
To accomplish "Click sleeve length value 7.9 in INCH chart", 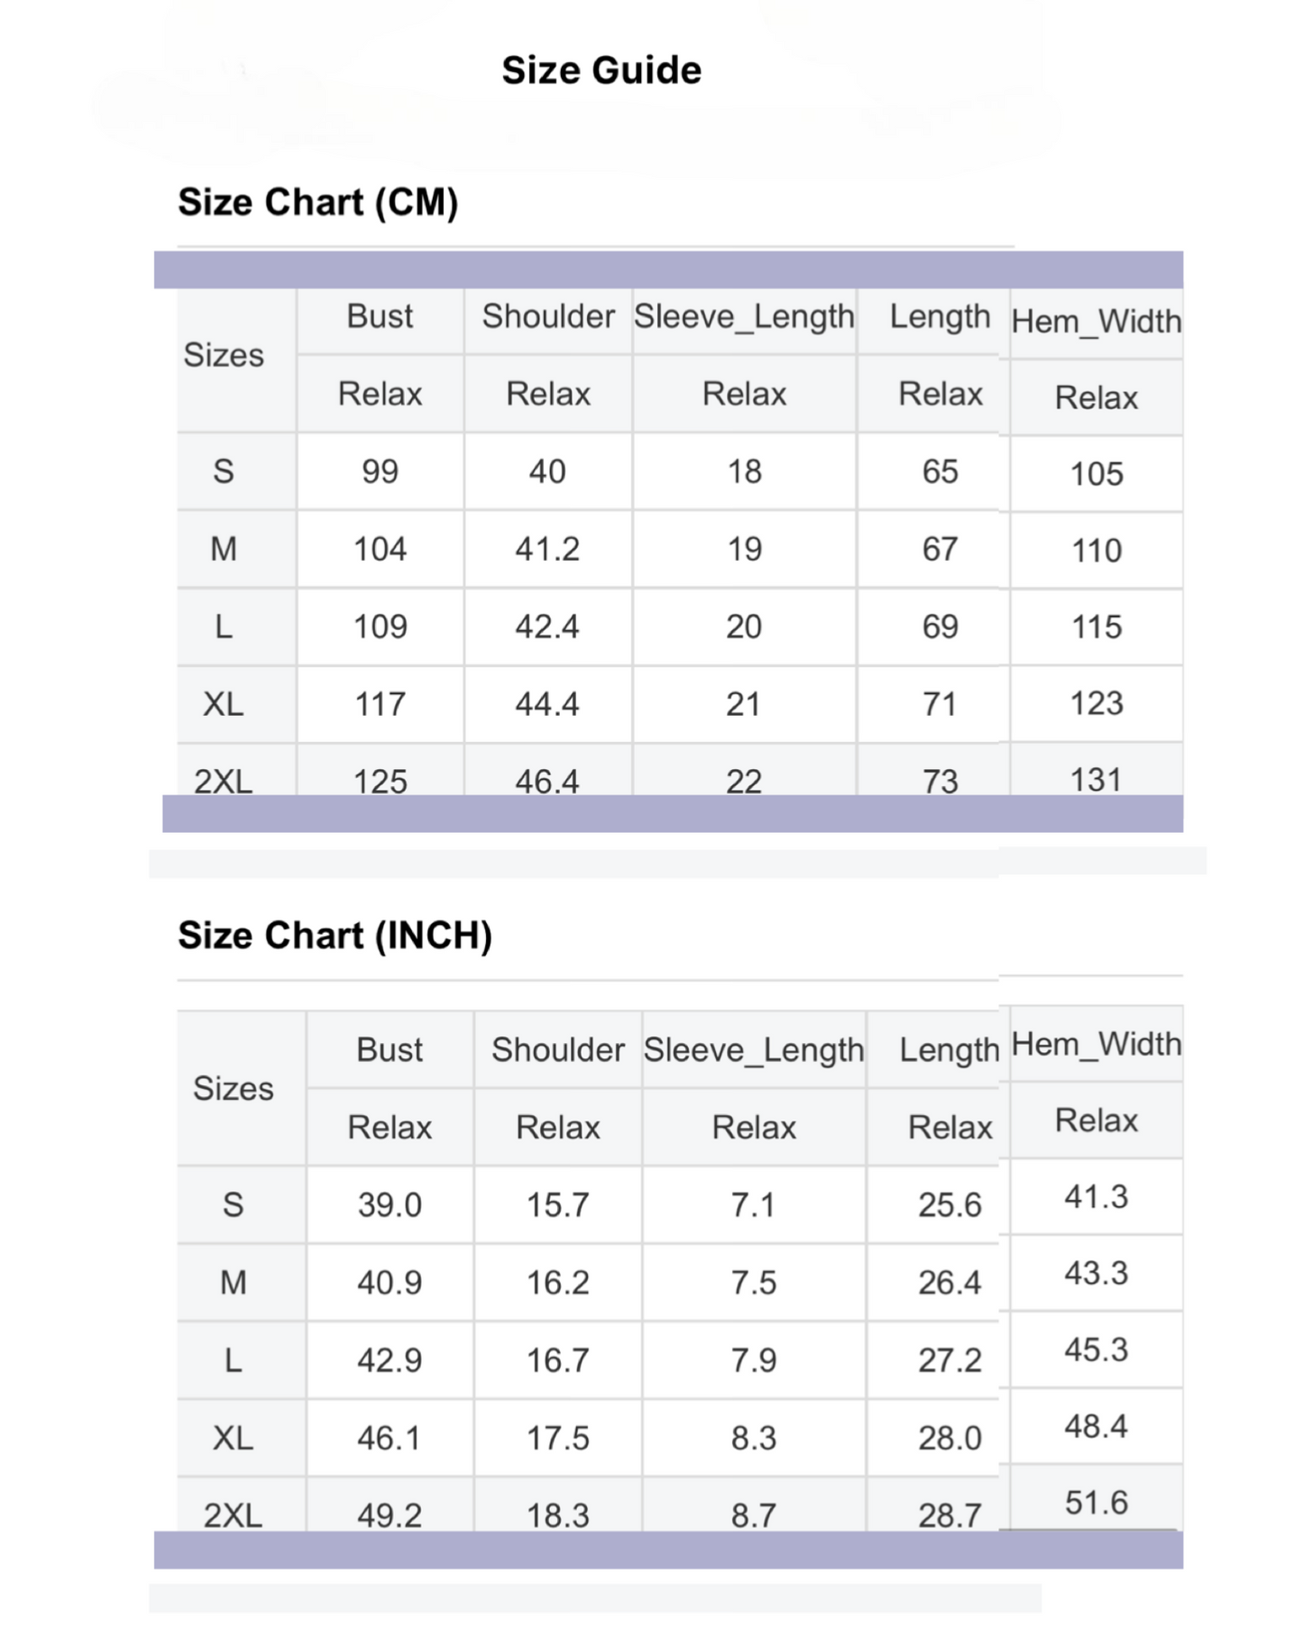I will tap(753, 1360).
